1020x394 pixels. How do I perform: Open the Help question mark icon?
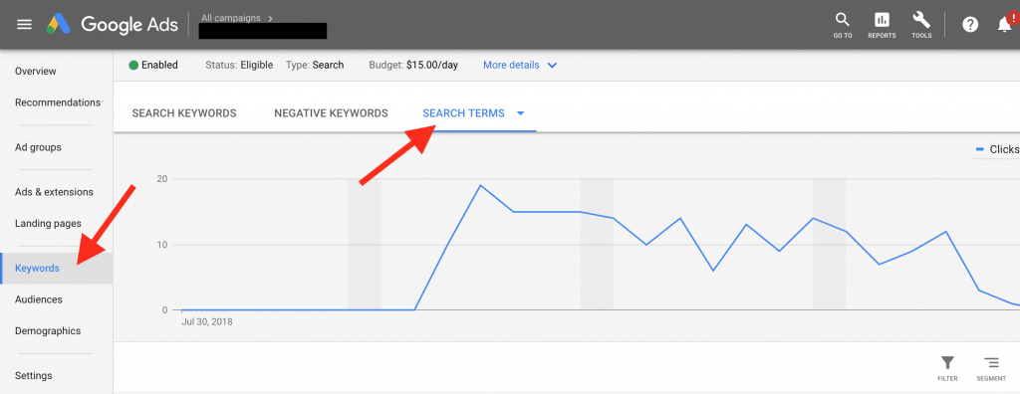pos(970,25)
